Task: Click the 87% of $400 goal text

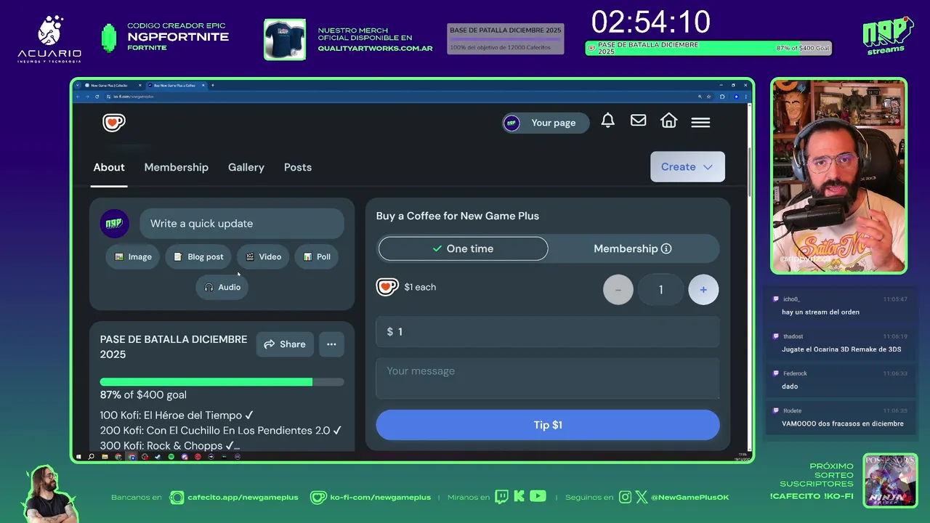Action: 143,395
